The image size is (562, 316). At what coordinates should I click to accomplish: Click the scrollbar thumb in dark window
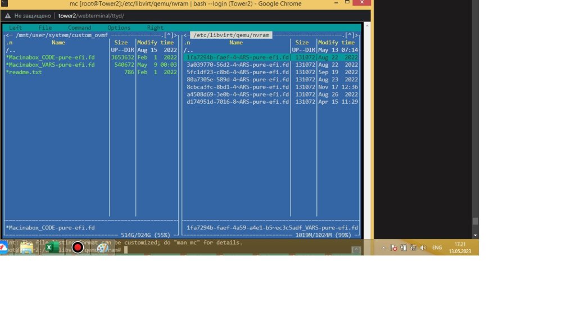tap(475, 221)
